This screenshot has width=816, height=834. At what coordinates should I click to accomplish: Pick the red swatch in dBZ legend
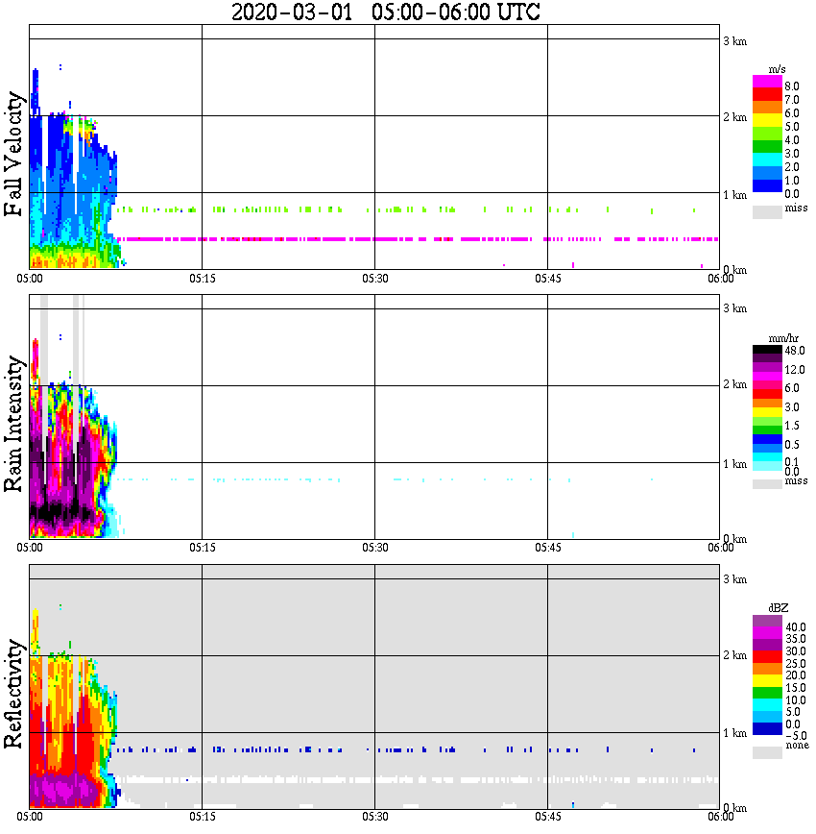pos(767,657)
